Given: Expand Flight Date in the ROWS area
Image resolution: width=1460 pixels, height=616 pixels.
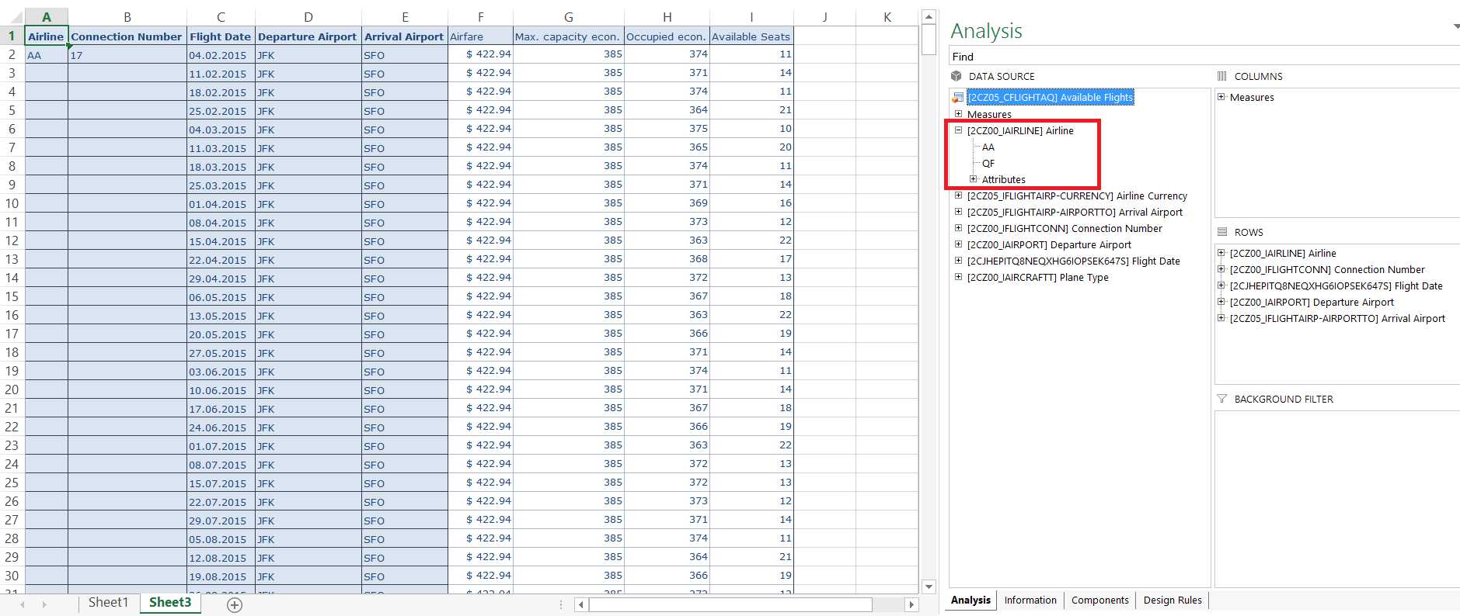Looking at the screenshot, I should [1221, 286].
